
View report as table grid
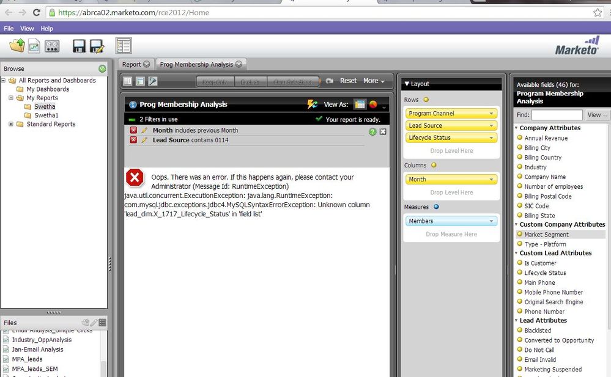(x=360, y=104)
